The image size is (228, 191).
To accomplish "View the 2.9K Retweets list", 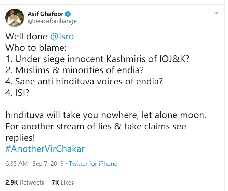I will (x=25, y=182).
